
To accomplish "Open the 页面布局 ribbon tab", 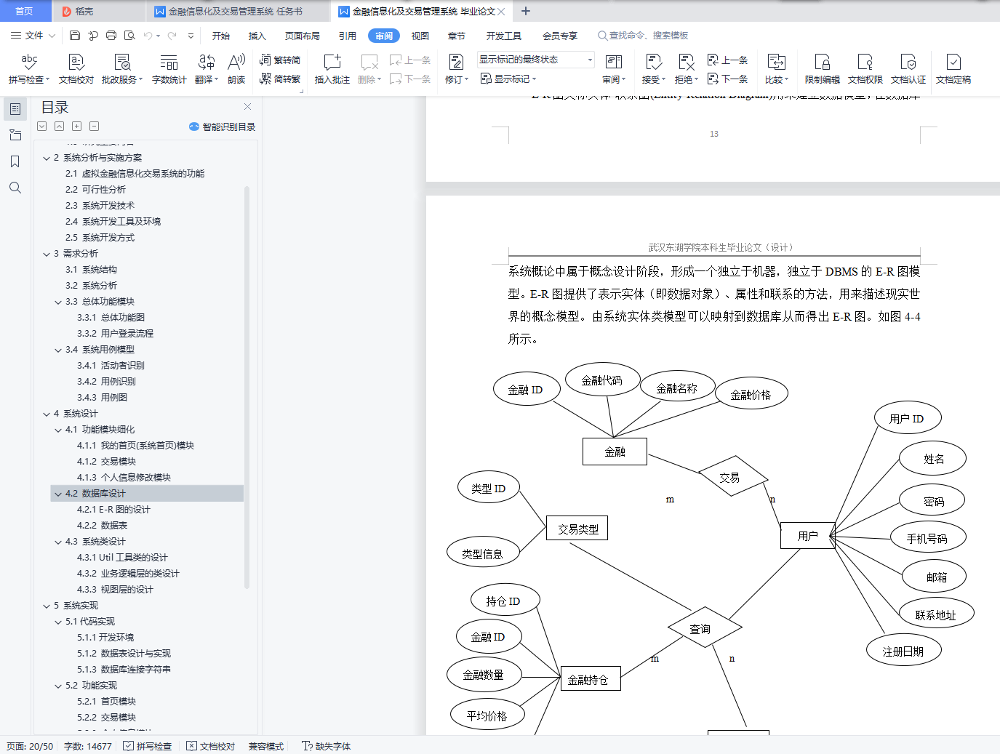I will click(303, 36).
